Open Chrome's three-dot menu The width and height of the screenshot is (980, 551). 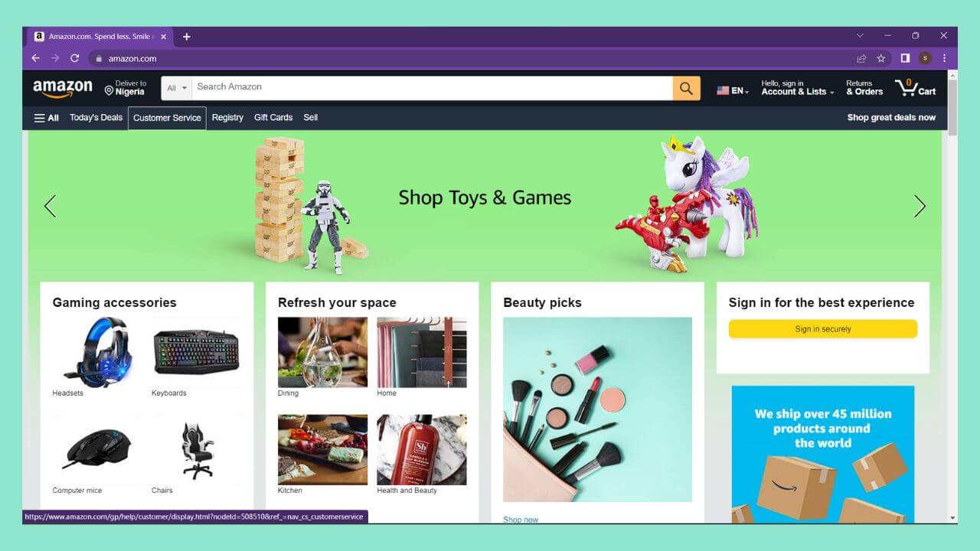click(944, 58)
